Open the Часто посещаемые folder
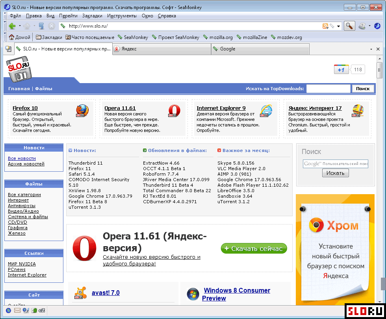This screenshot has height=319, width=386. pos(90,37)
